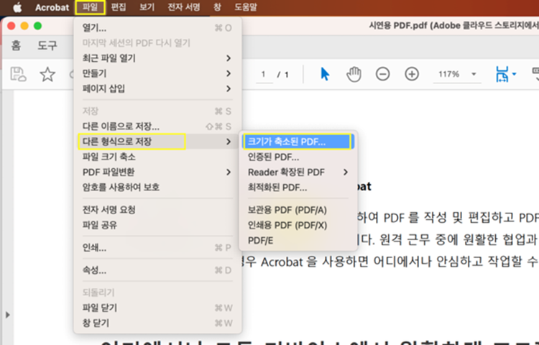The width and height of the screenshot is (539, 345).
Task: Open Reader 확장된 PDF submenu
Action: point(298,172)
